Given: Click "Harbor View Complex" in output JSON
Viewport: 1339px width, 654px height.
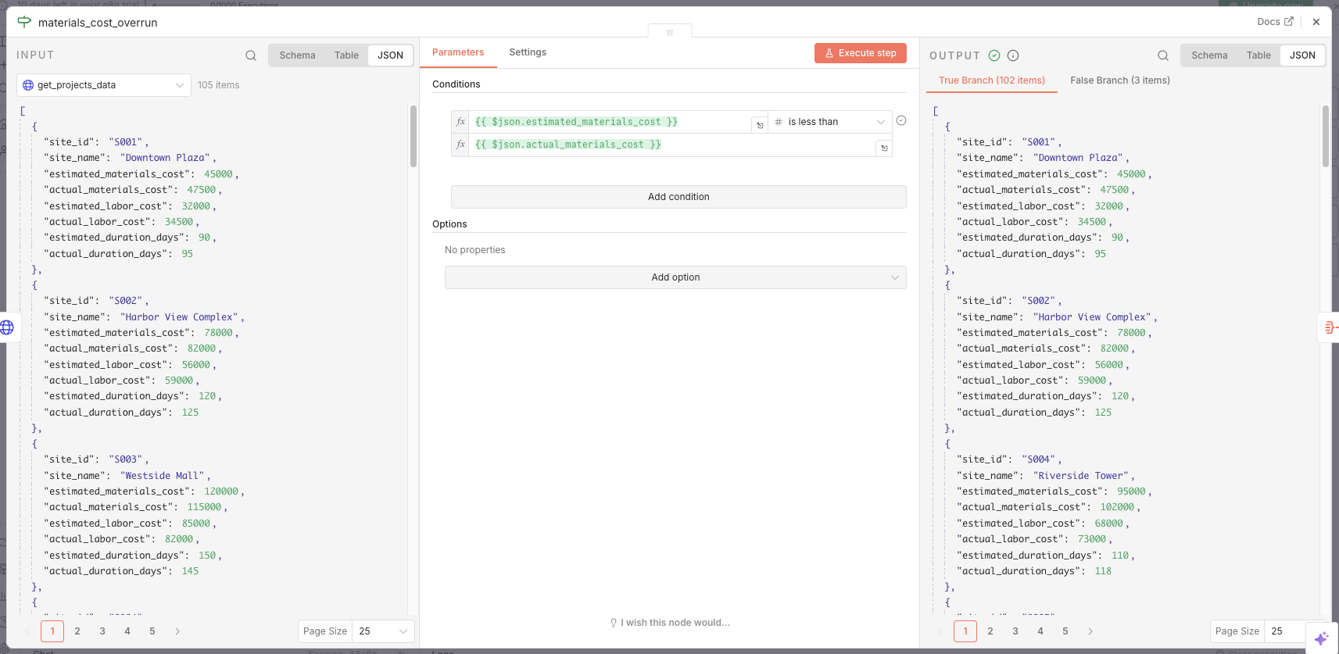Looking at the screenshot, I should 1093,317.
